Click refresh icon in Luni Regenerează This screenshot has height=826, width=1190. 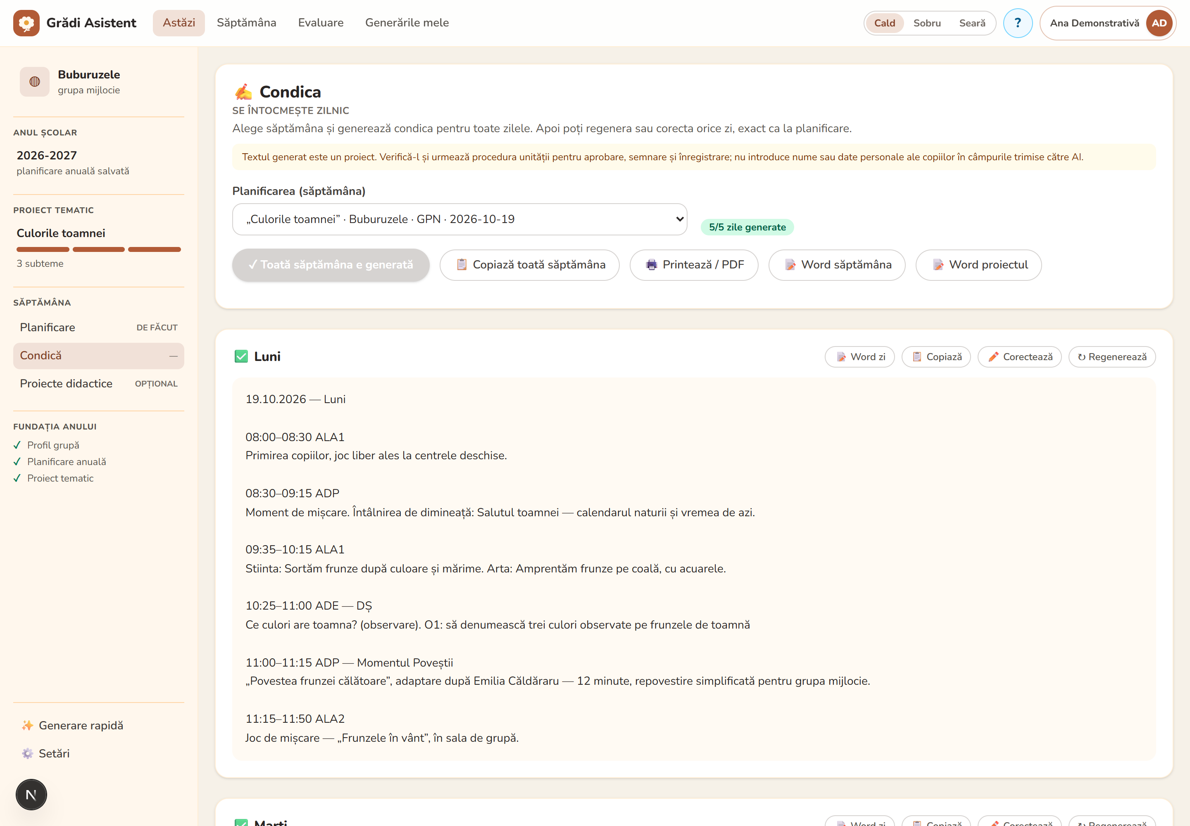pos(1081,357)
